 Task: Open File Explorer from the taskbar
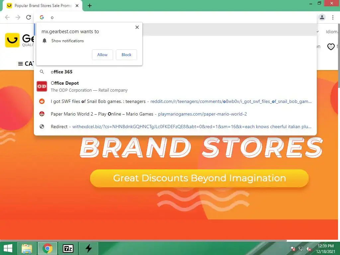click(27, 248)
